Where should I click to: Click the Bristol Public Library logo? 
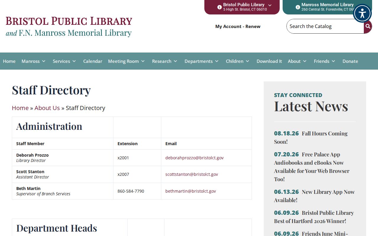tap(69, 26)
